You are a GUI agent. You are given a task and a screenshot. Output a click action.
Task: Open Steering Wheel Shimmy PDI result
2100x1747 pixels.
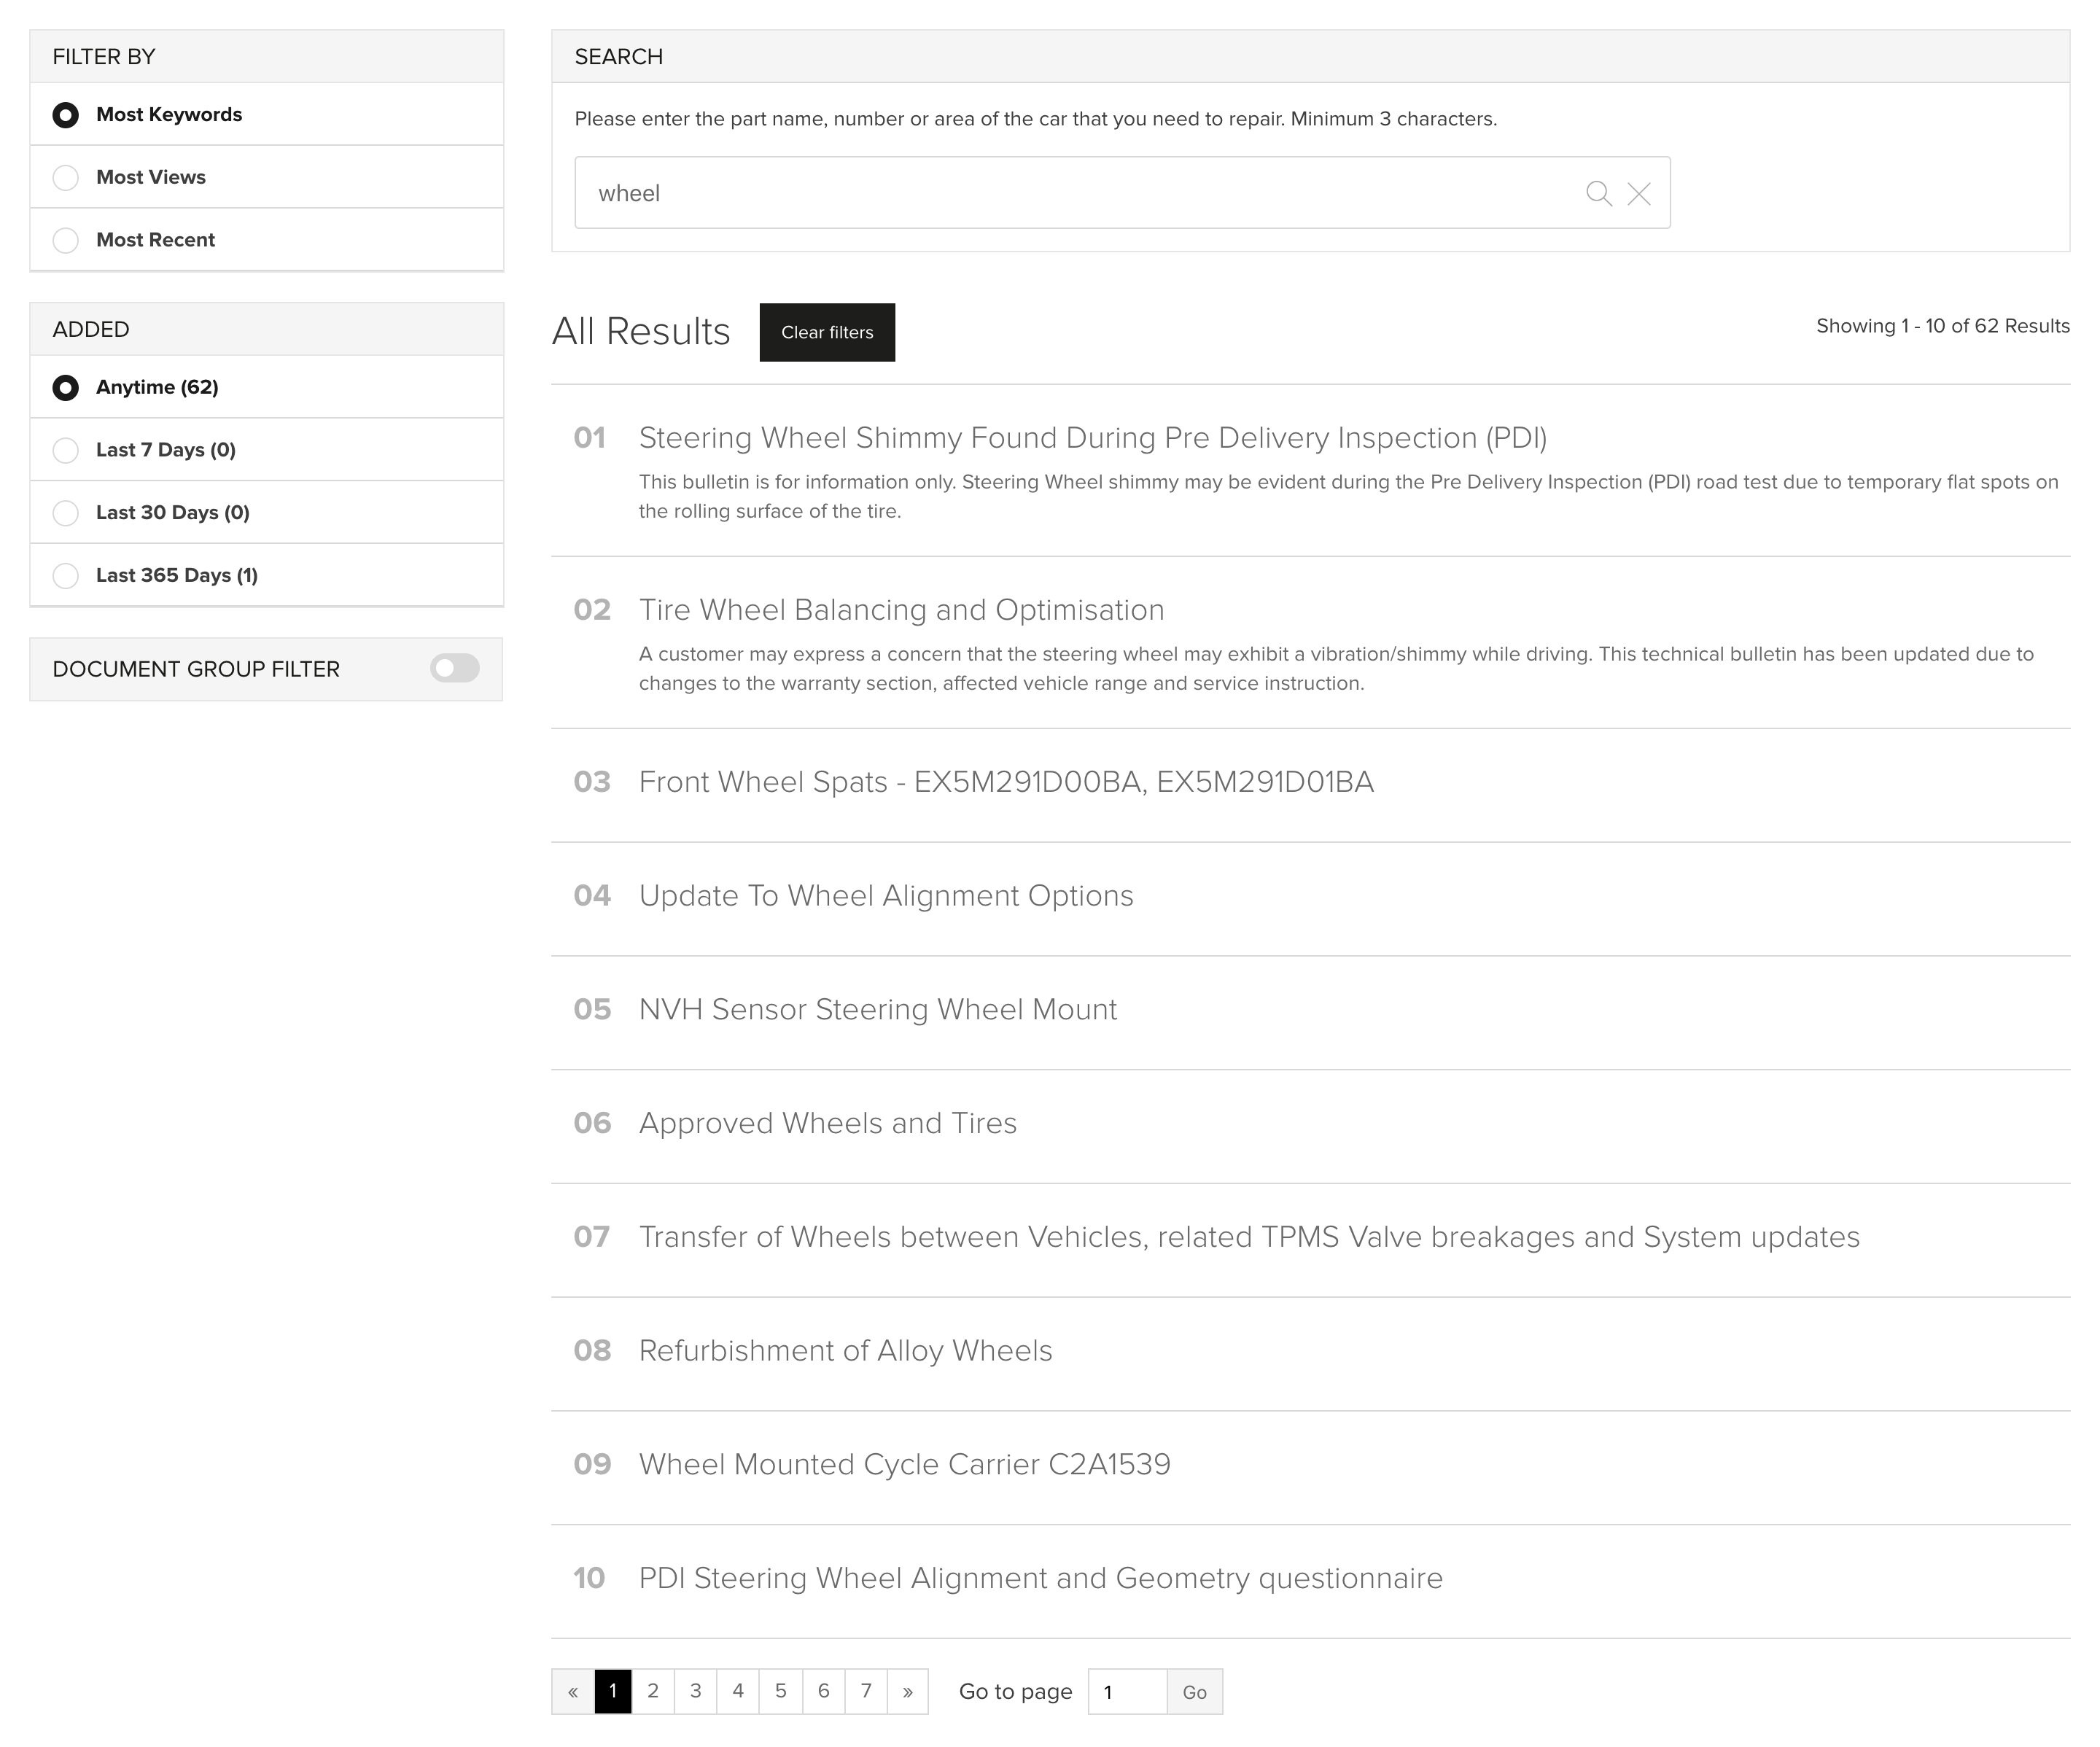(x=1092, y=438)
